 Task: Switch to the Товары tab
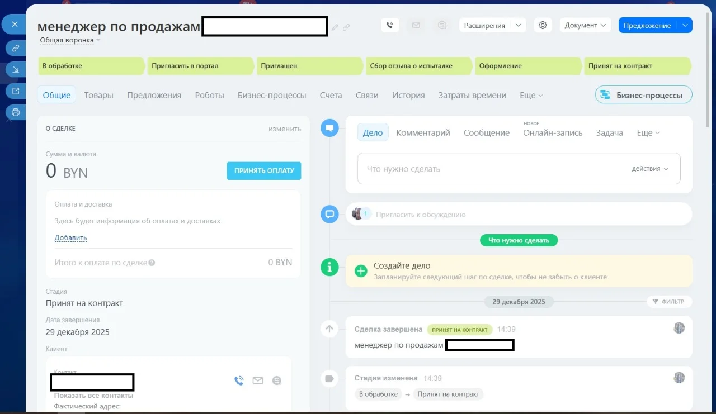[x=98, y=95]
